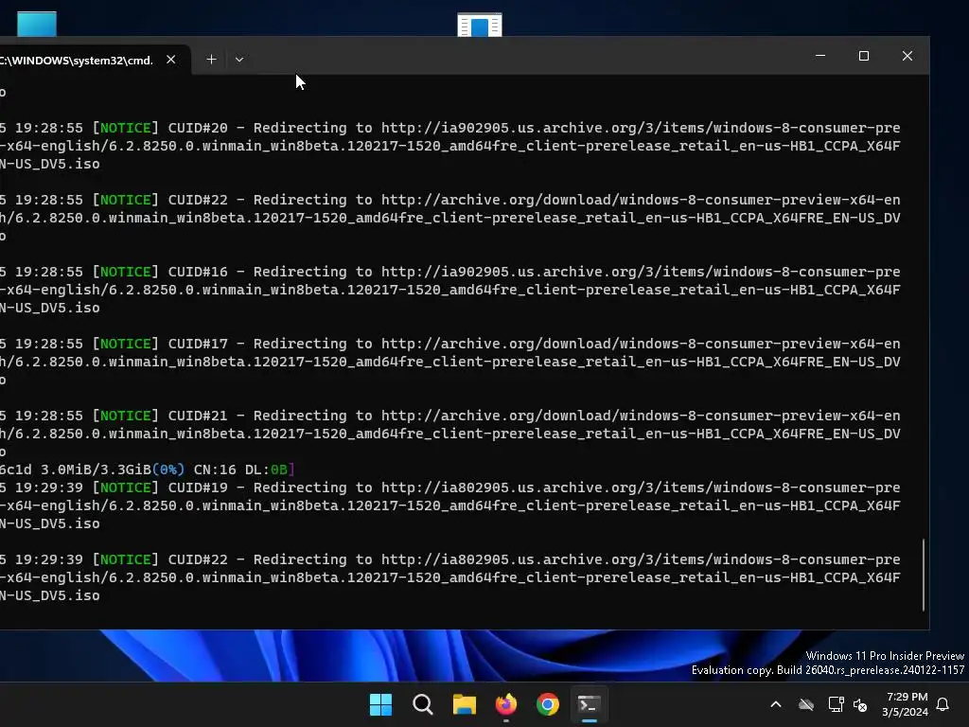Open the OneDrive cloud tray icon
969x727 pixels.
point(806,704)
